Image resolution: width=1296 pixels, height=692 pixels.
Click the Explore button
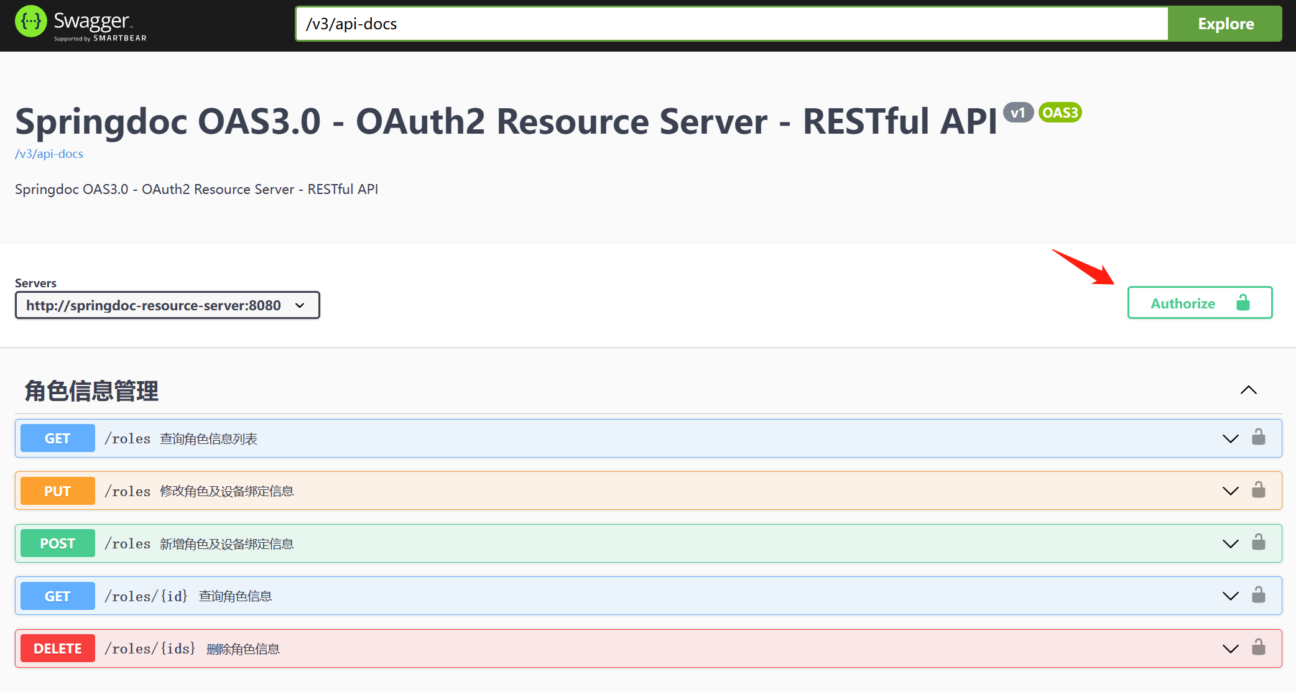[x=1226, y=23]
